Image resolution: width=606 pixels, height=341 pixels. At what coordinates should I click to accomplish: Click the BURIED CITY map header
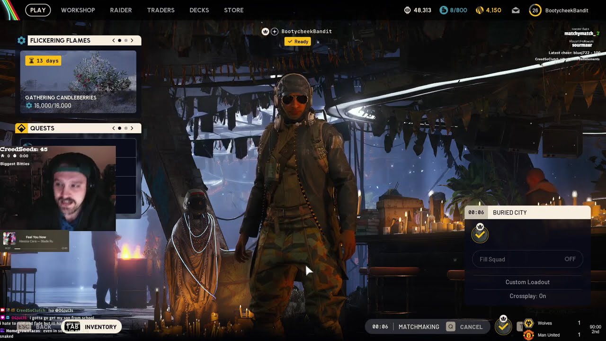[x=527, y=213]
